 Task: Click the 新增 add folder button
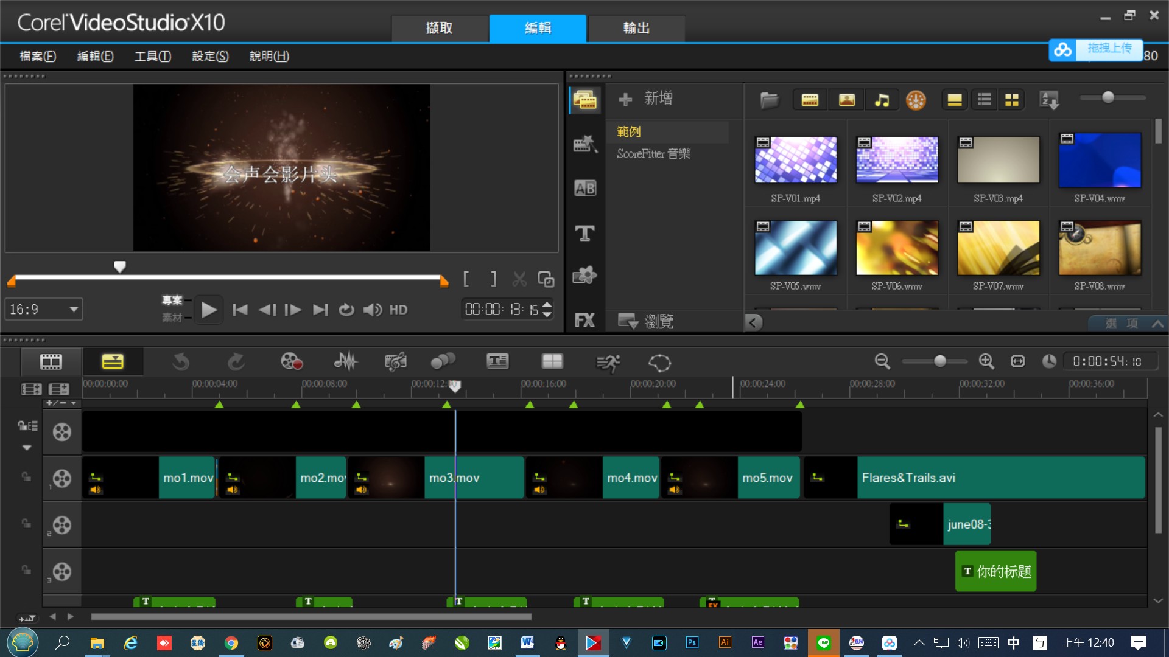pyautogui.click(x=645, y=99)
